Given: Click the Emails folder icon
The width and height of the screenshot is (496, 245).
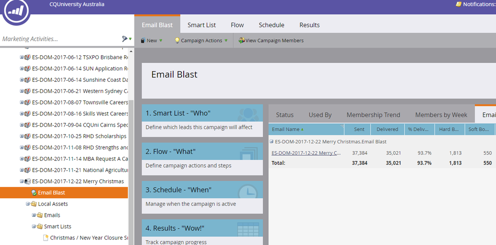Looking at the screenshot, I should [40, 215].
